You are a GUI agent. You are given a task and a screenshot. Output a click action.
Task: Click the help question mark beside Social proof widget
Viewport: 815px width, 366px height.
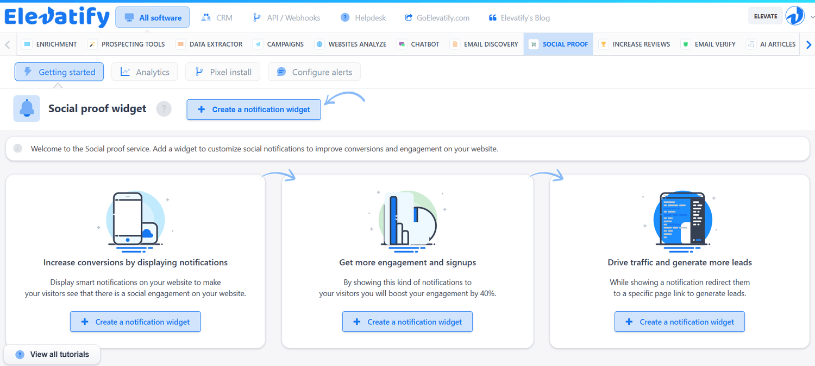pyautogui.click(x=164, y=109)
